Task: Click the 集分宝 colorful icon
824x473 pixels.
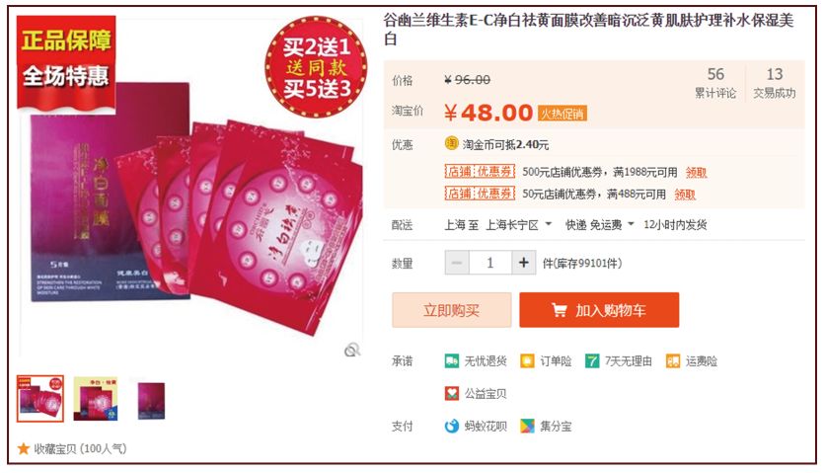Action: coord(527,426)
